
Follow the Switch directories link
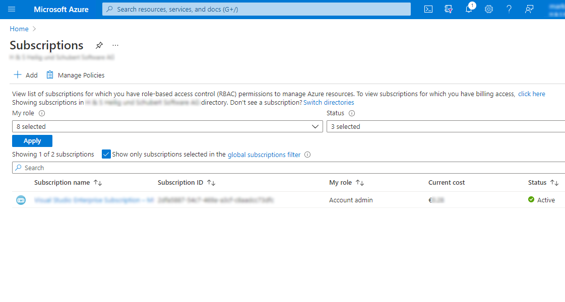pyautogui.click(x=329, y=102)
